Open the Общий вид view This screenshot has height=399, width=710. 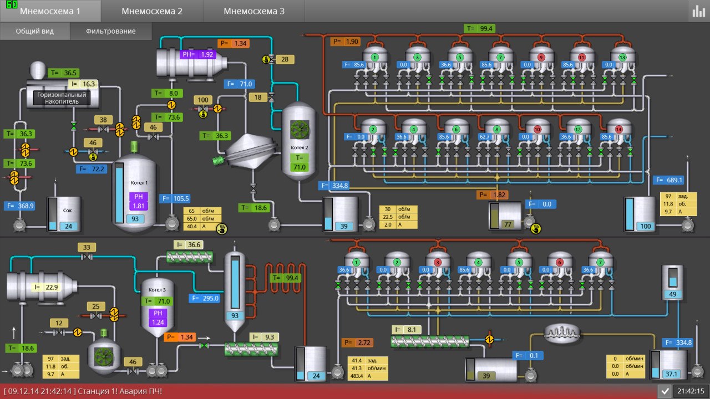[x=35, y=31]
